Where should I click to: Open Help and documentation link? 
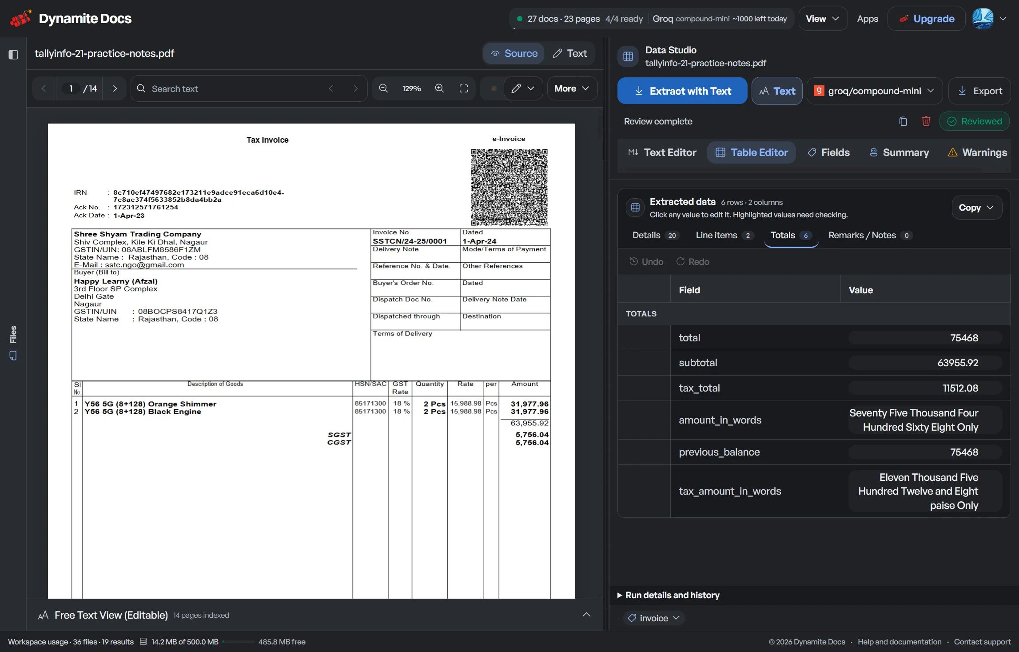pyautogui.click(x=900, y=642)
